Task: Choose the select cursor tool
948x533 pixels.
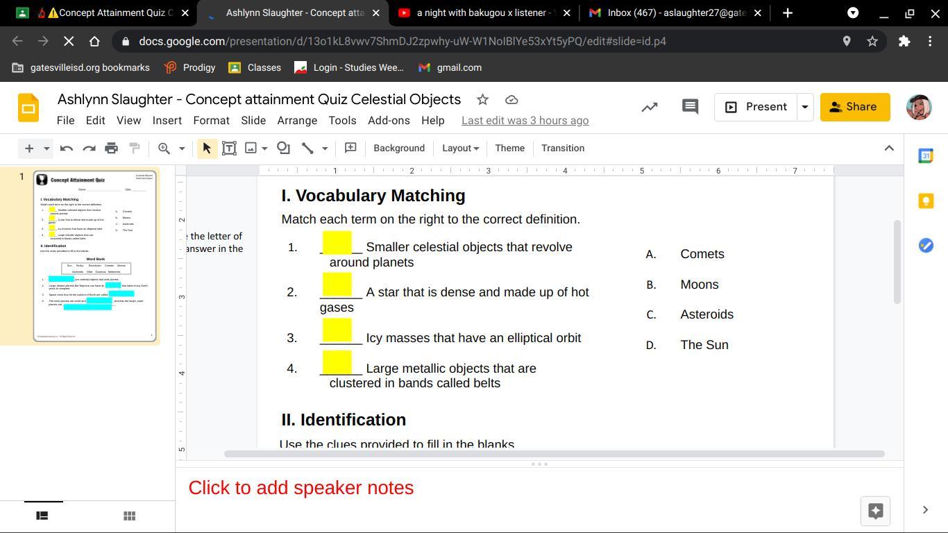Action: click(206, 148)
